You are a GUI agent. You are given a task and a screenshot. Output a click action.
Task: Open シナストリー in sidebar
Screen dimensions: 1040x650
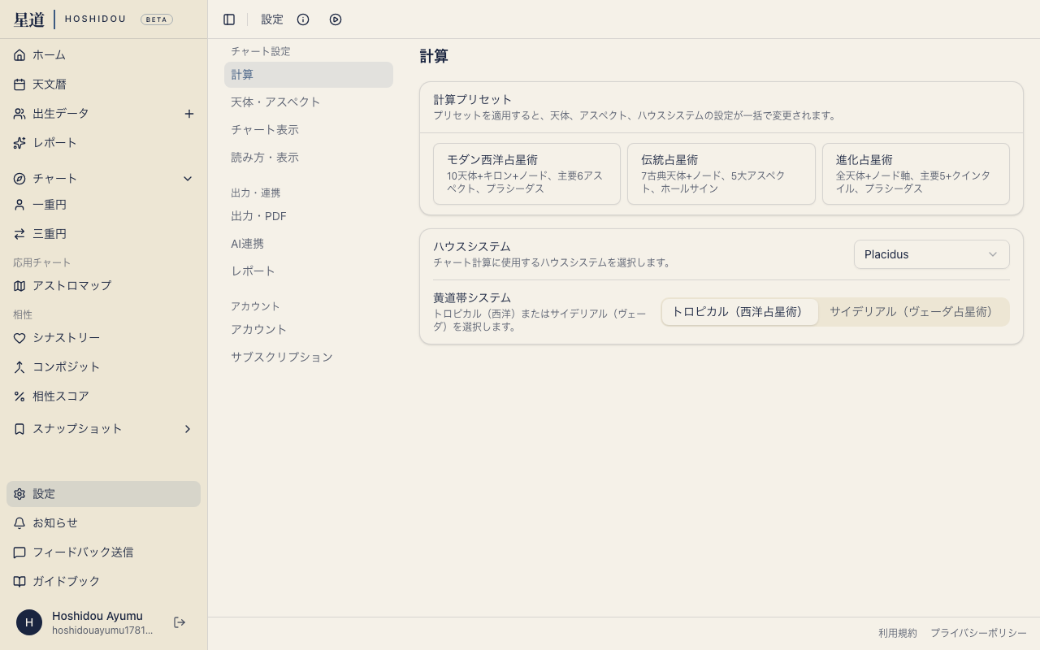click(103, 338)
